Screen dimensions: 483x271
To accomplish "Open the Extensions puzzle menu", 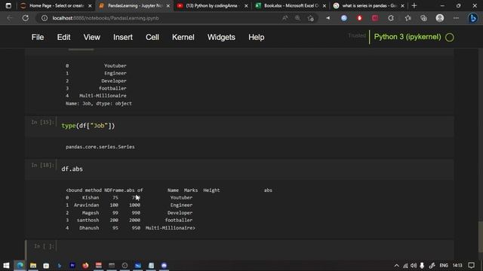I will [391, 18].
